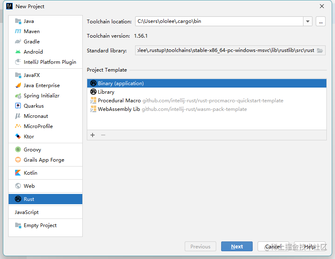This screenshot has width=335, height=259.
Task: Click the Maven icon in project list
Action: (x=18, y=32)
